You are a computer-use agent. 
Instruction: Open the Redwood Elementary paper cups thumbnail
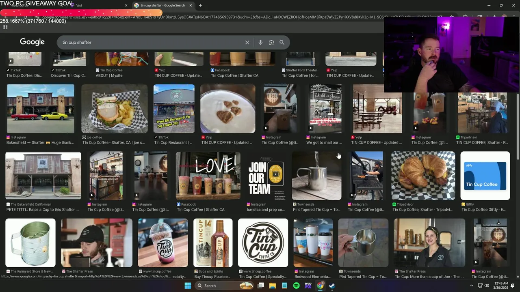pyautogui.click(x=313, y=243)
